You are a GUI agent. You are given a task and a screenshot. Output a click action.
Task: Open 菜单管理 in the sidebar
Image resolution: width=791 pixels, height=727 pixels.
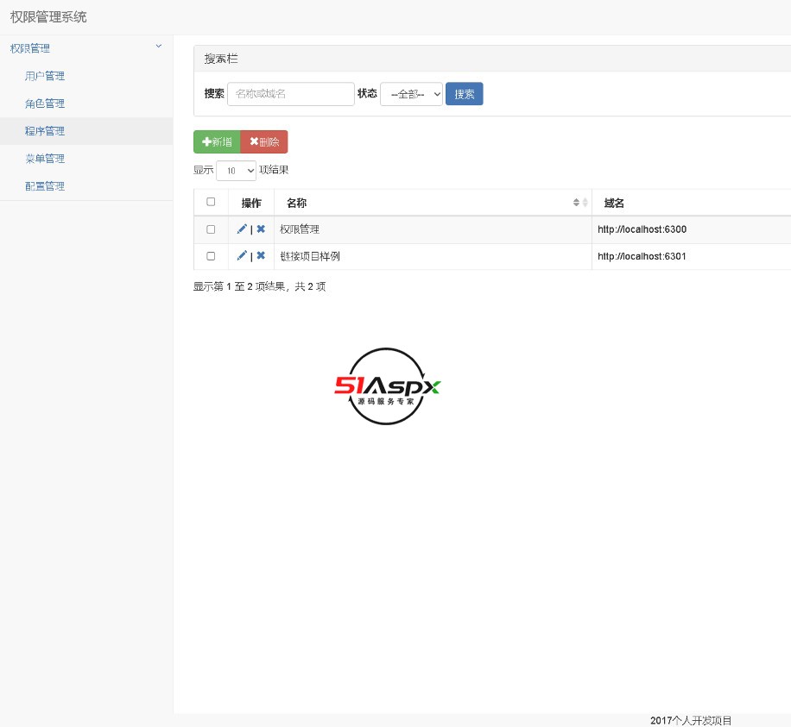point(45,159)
